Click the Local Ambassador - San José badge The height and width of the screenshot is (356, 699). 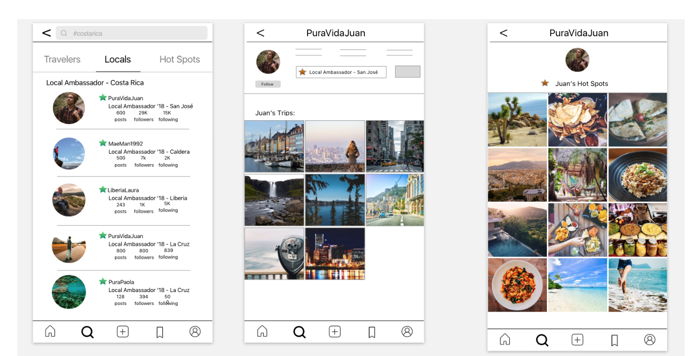click(x=341, y=72)
